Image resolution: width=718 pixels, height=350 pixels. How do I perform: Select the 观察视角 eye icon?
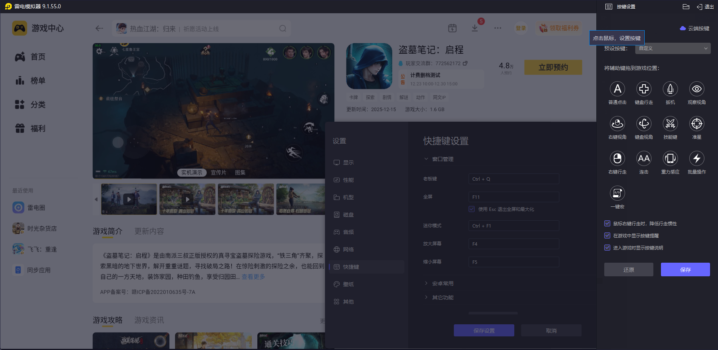click(x=697, y=89)
